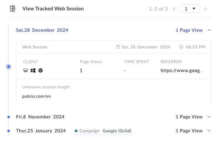This screenshot has width=219, height=143.
Task: Click the desktop device icon under Client
Action: [25, 71]
